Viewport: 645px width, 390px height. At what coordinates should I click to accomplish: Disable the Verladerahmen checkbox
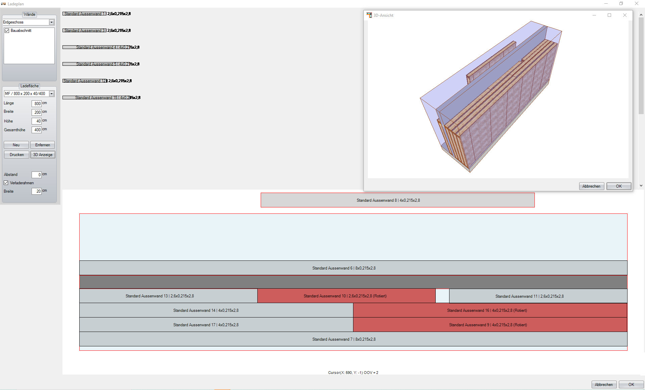[x=6, y=183]
